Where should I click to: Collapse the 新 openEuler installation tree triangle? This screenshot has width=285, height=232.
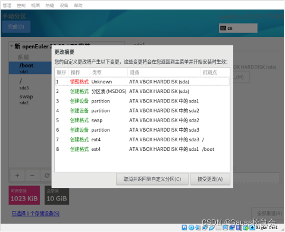click(12, 47)
